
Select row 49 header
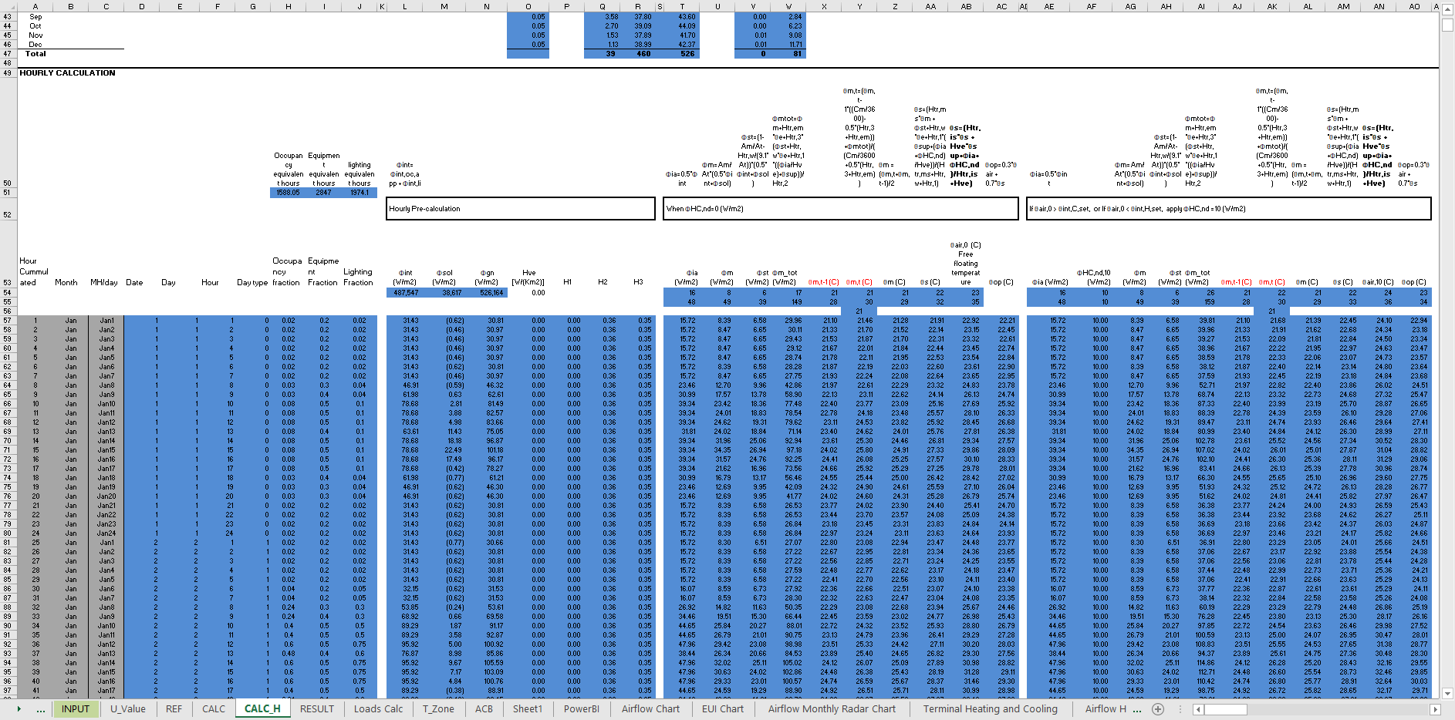(x=8, y=73)
